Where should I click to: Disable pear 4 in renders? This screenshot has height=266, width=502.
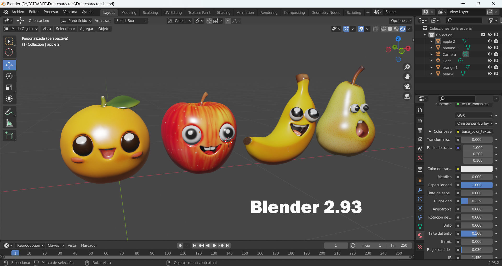point(496,74)
